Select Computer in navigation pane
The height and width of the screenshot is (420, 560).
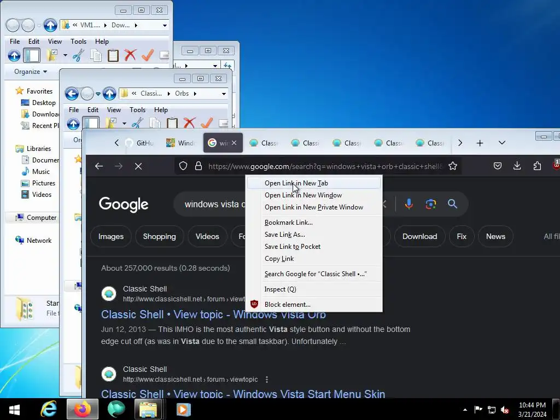42,218
